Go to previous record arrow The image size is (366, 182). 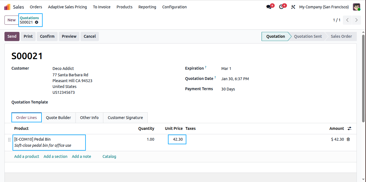pyautogui.click(x=347, y=20)
